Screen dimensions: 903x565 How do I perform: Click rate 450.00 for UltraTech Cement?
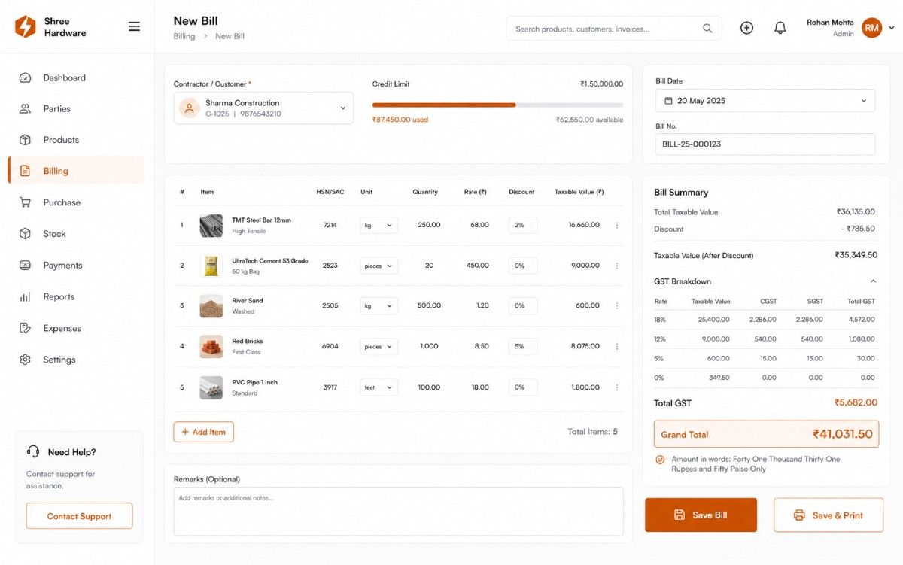click(x=477, y=266)
